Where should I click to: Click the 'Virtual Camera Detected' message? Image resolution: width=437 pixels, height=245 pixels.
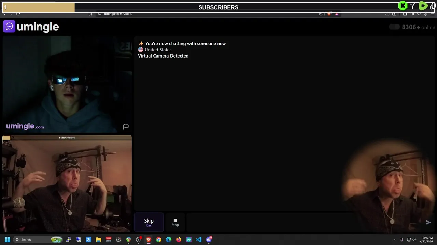[163, 56]
